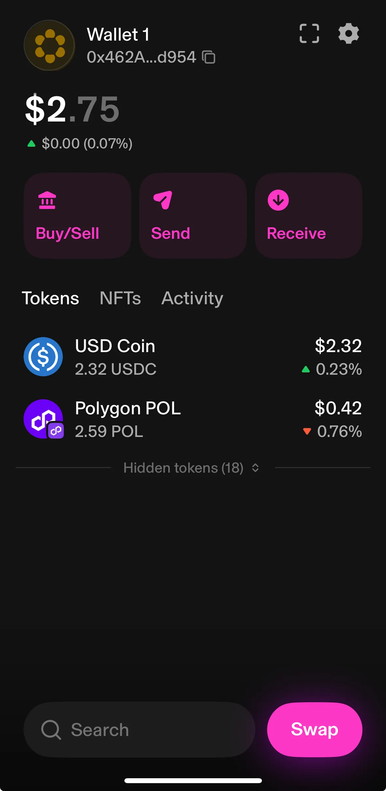Click the paper plane Send icon
This screenshot has width=386, height=791.
pyautogui.click(x=163, y=199)
